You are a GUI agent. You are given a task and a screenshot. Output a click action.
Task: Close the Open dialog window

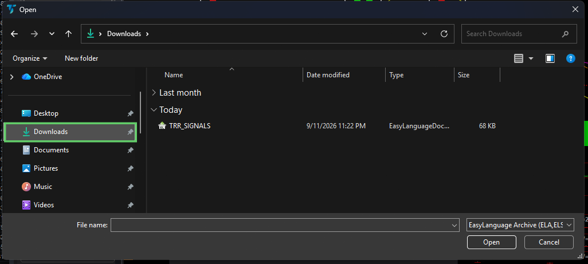575,9
